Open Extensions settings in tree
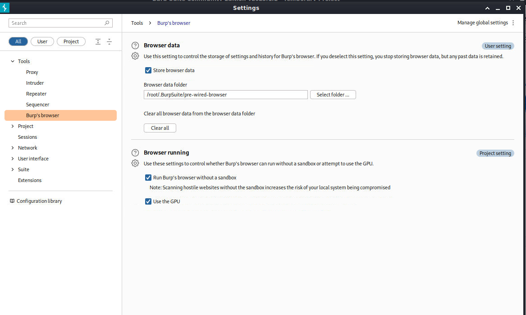 [29, 180]
